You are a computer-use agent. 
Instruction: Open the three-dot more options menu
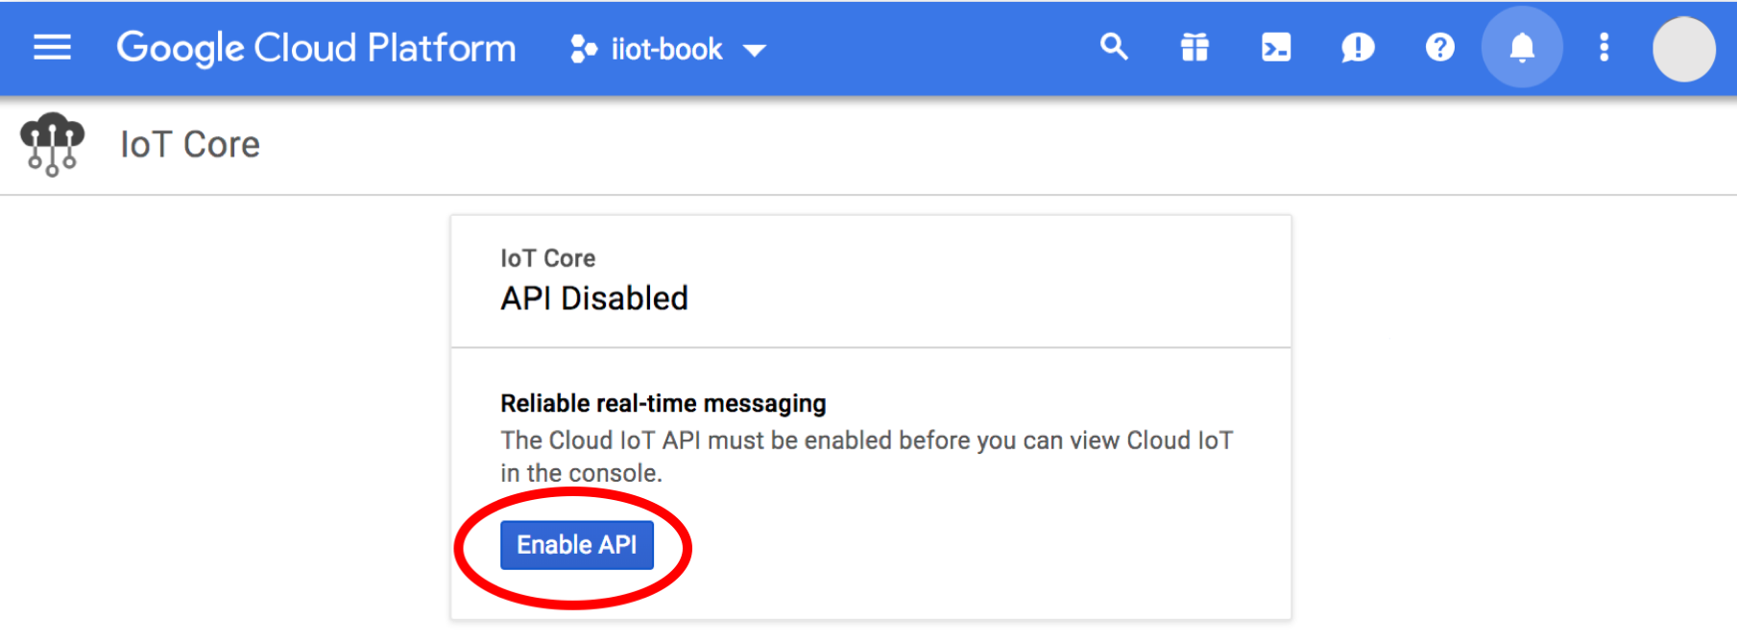click(x=1604, y=47)
